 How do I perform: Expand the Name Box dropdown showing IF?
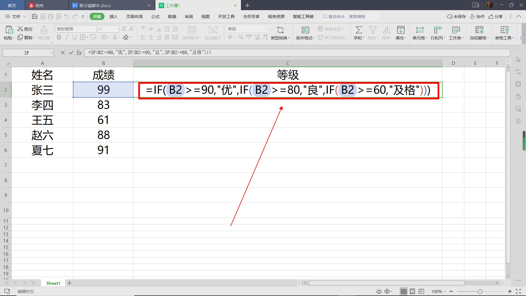point(52,53)
